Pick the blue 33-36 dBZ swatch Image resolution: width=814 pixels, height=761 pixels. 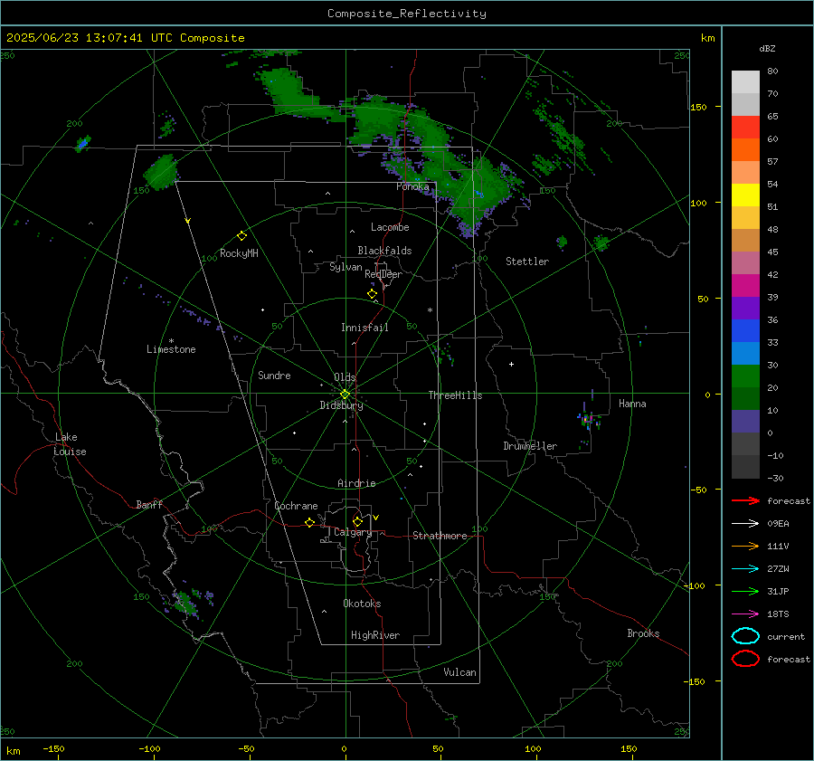(745, 331)
